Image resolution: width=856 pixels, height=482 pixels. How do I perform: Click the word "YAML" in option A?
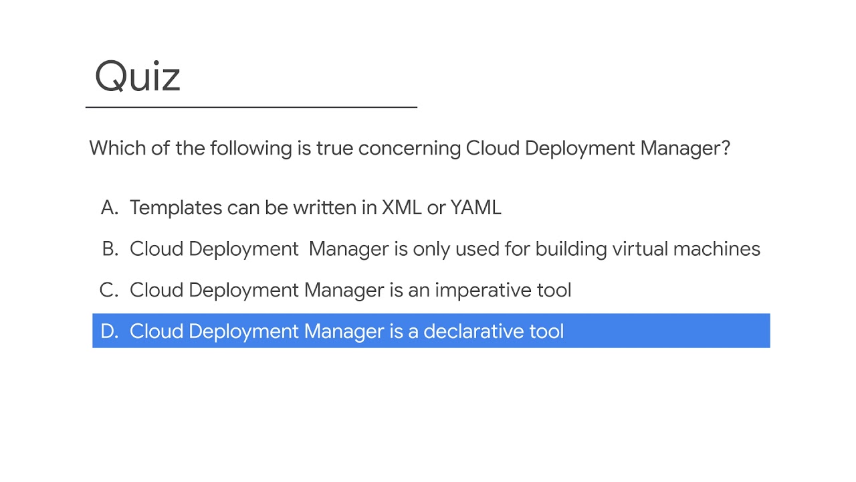[475, 208]
